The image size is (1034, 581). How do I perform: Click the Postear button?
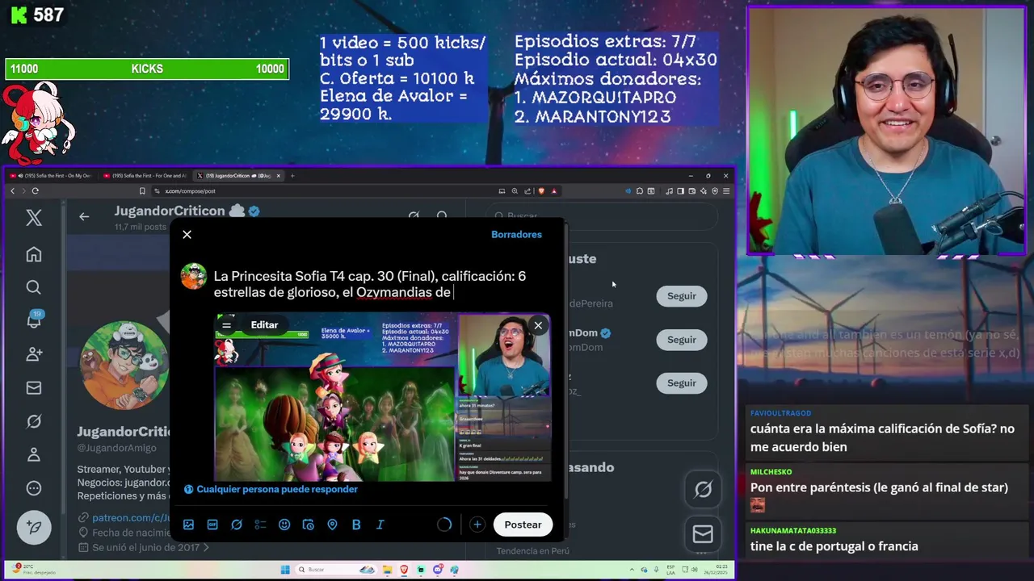tap(523, 525)
